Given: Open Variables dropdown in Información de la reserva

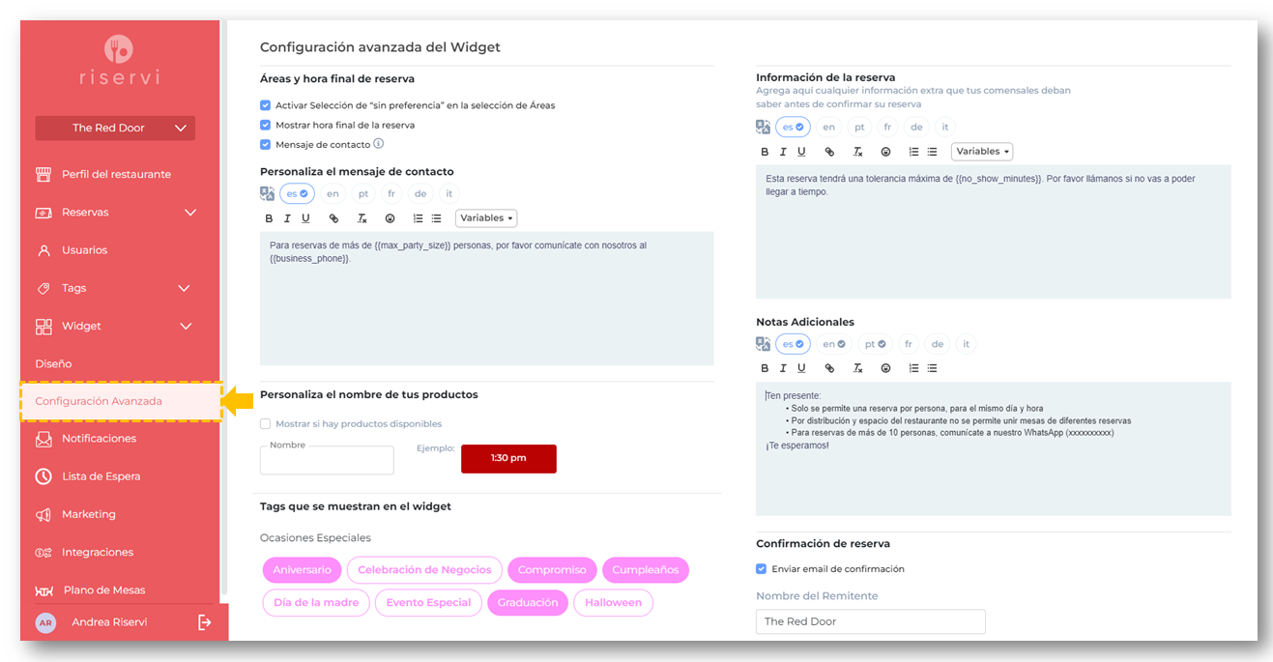Looking at the screenshot, I should coord(982,152).
